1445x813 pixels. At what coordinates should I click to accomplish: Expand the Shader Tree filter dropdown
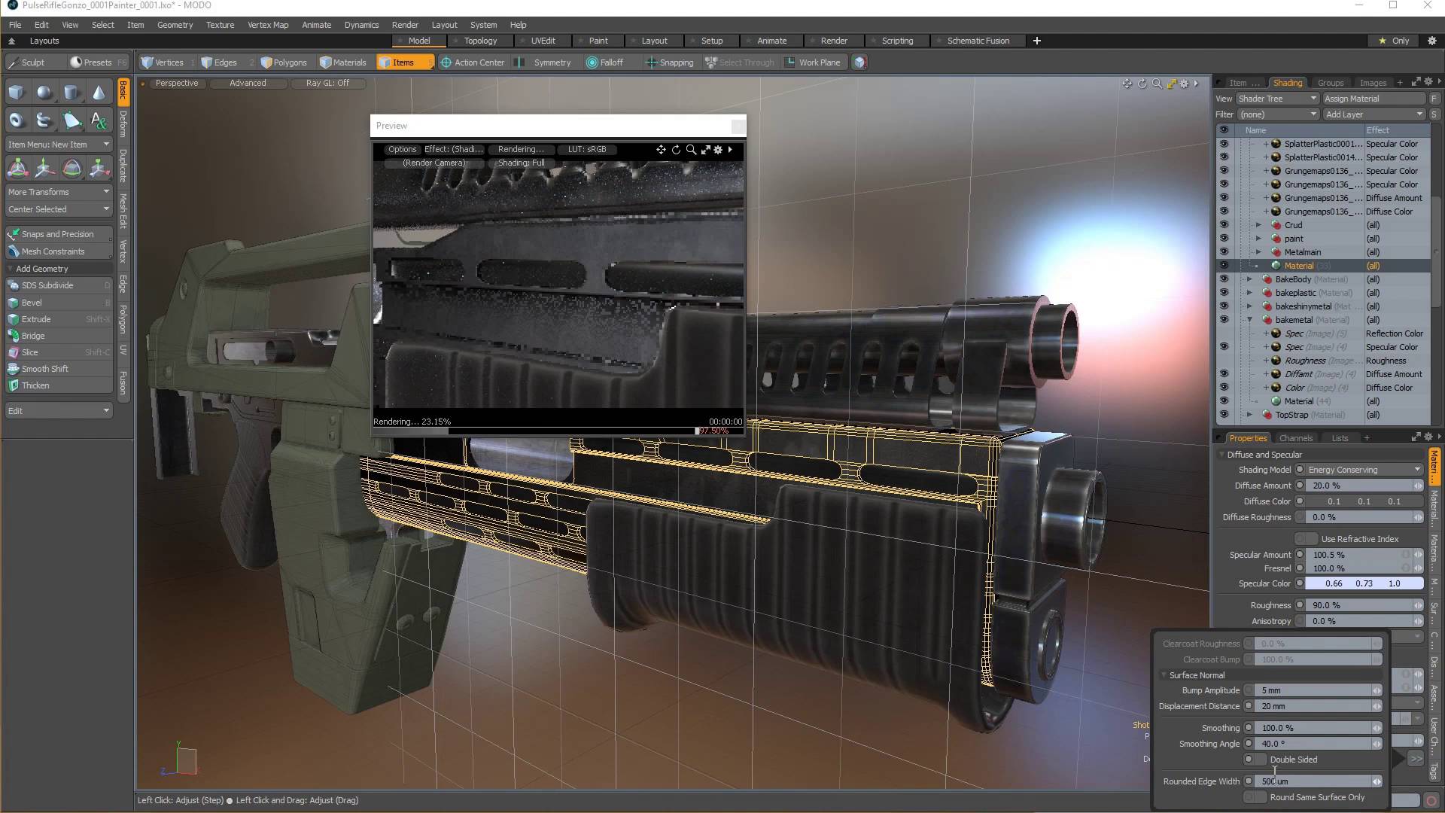pos(1313,114)
